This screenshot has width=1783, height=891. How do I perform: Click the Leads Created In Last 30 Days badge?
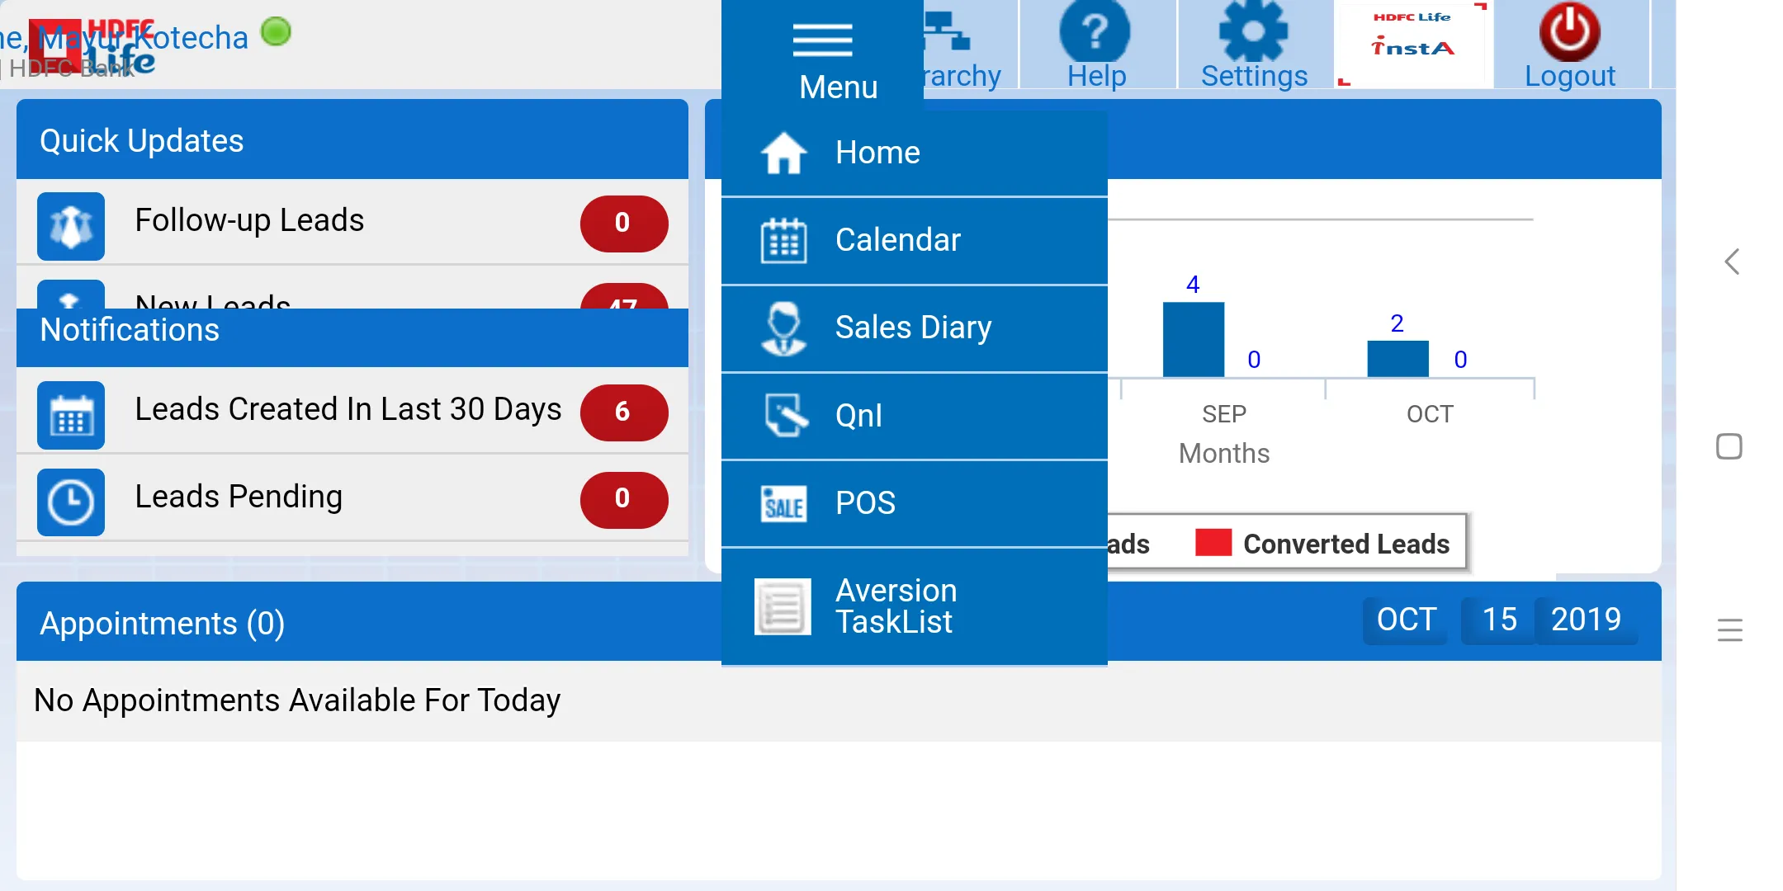(624, 412)
